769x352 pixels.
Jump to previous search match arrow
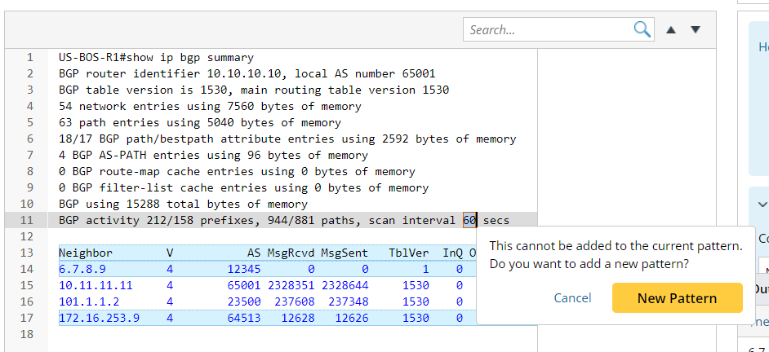671,29
